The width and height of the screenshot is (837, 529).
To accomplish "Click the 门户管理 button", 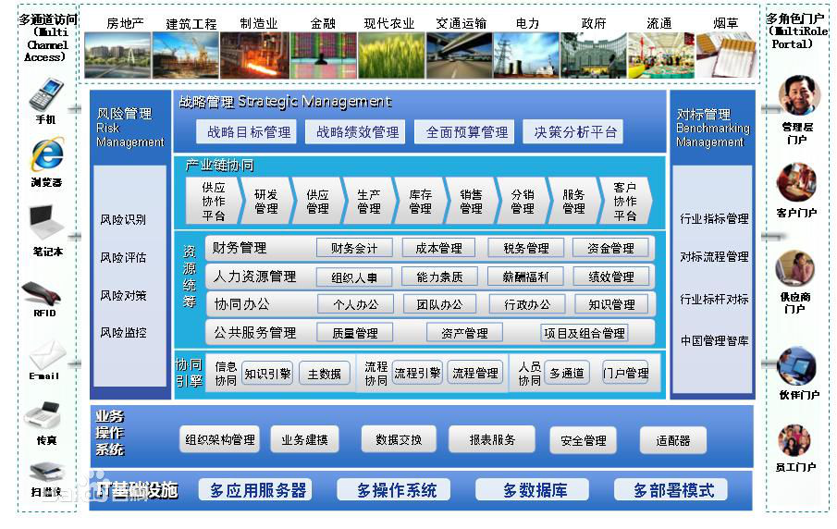I will click(x=625, y=373).
